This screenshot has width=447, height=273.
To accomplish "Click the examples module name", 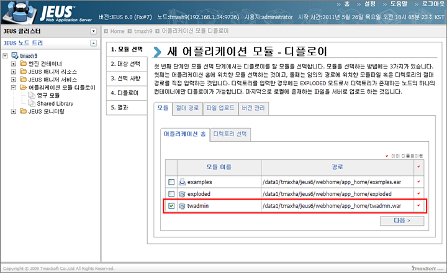I will point(199,182).
